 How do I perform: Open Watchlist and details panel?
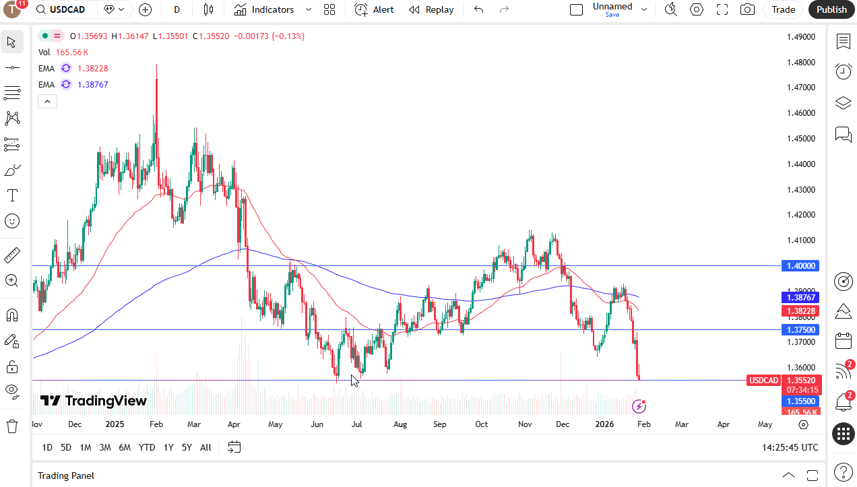coord(843,42)
